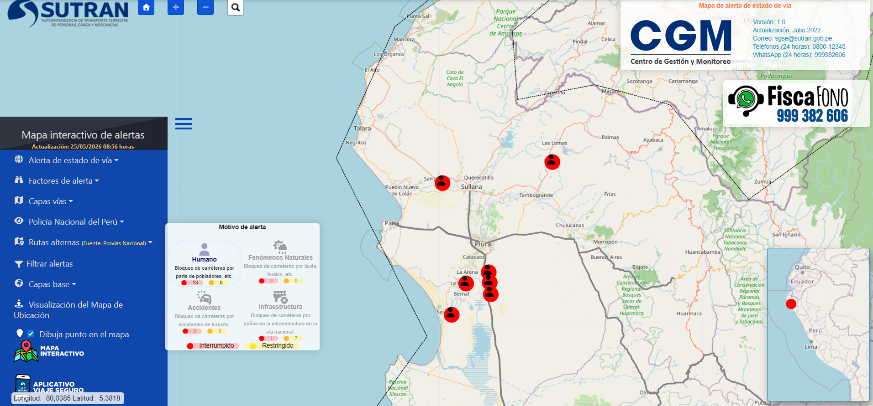Toggle the Infraestructura alert filter

280,315
